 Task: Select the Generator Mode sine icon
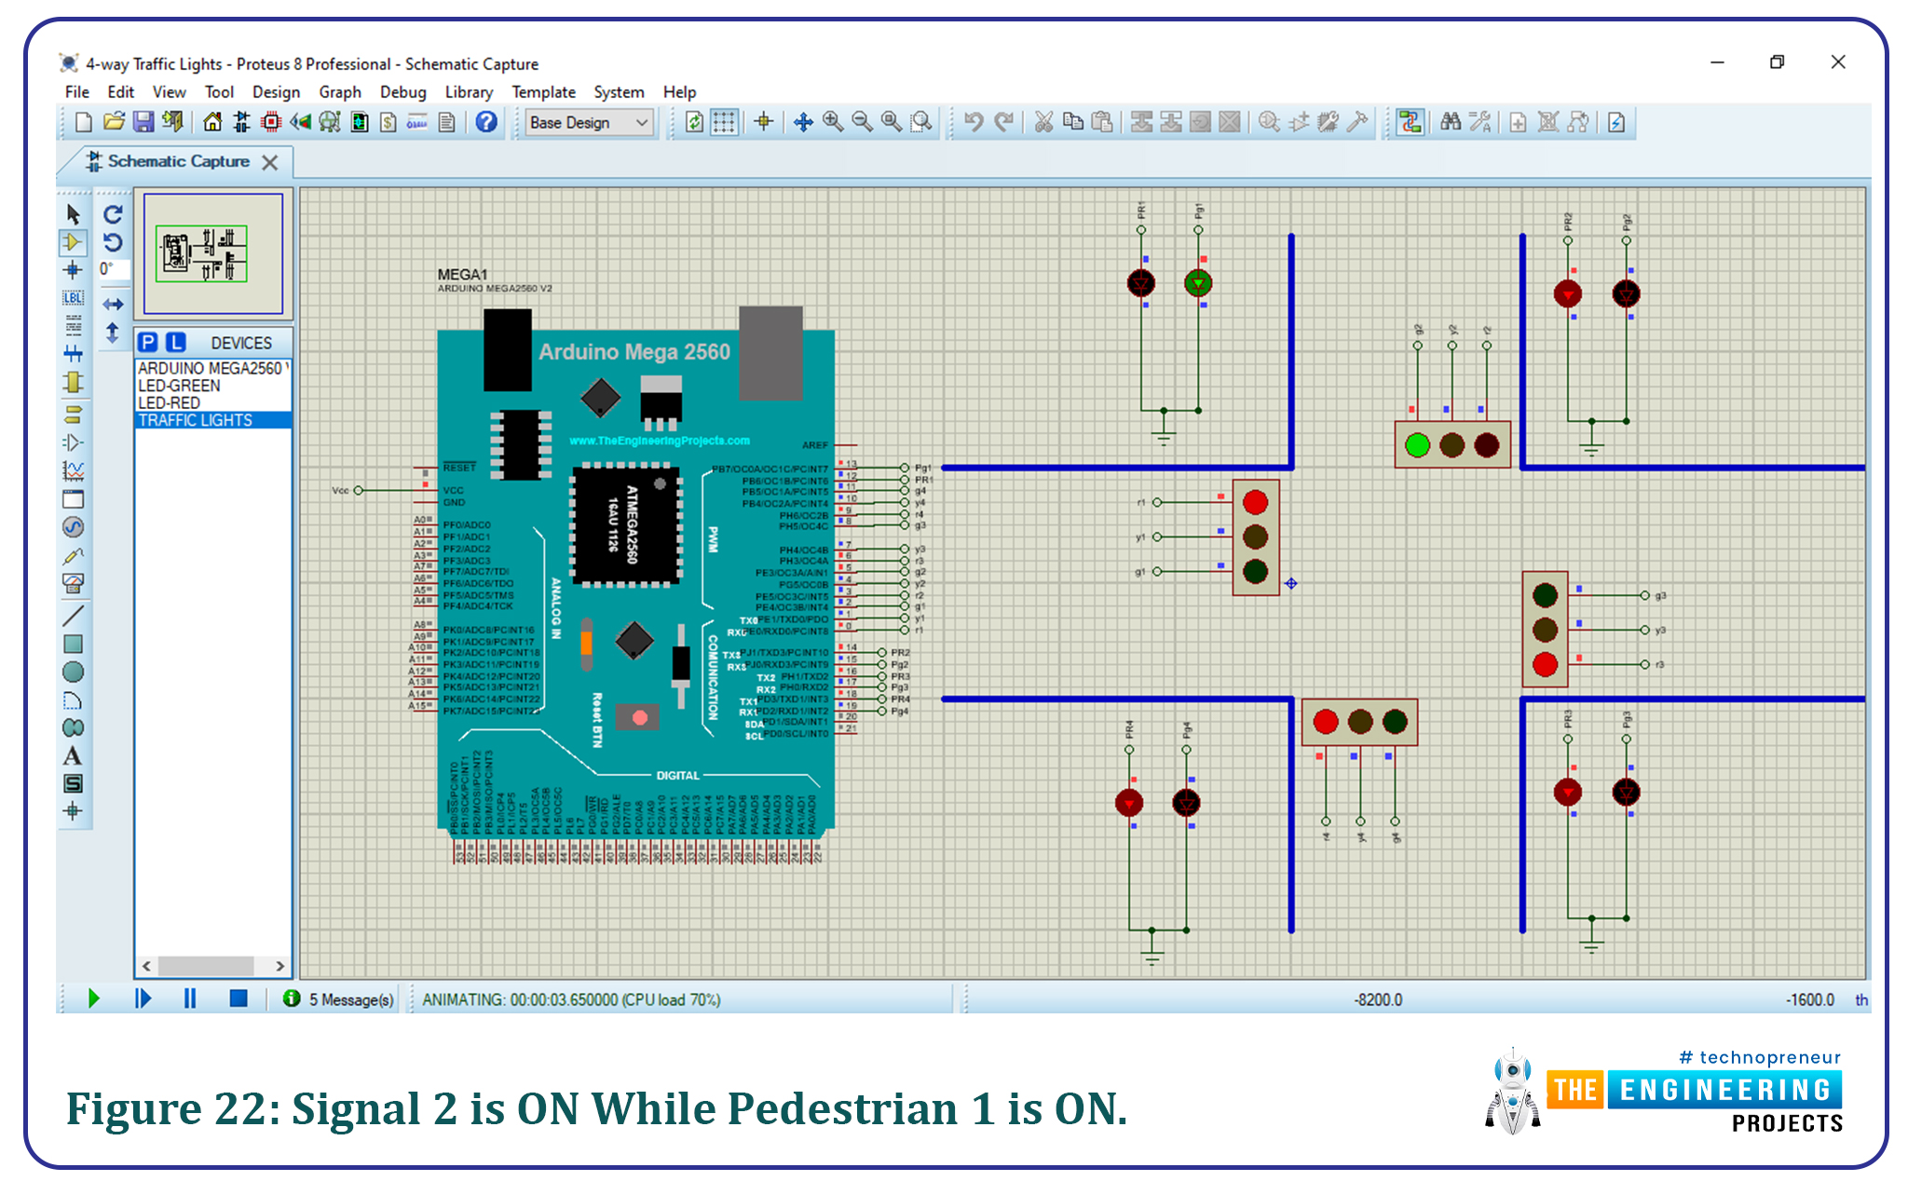[x=74, y=527]
